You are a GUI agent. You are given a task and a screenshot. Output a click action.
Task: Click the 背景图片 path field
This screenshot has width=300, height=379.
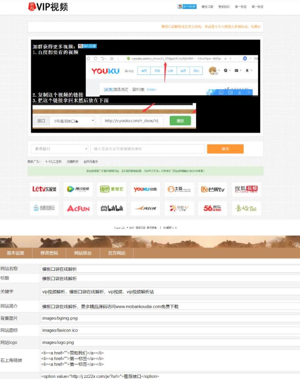tap(170, 318)
